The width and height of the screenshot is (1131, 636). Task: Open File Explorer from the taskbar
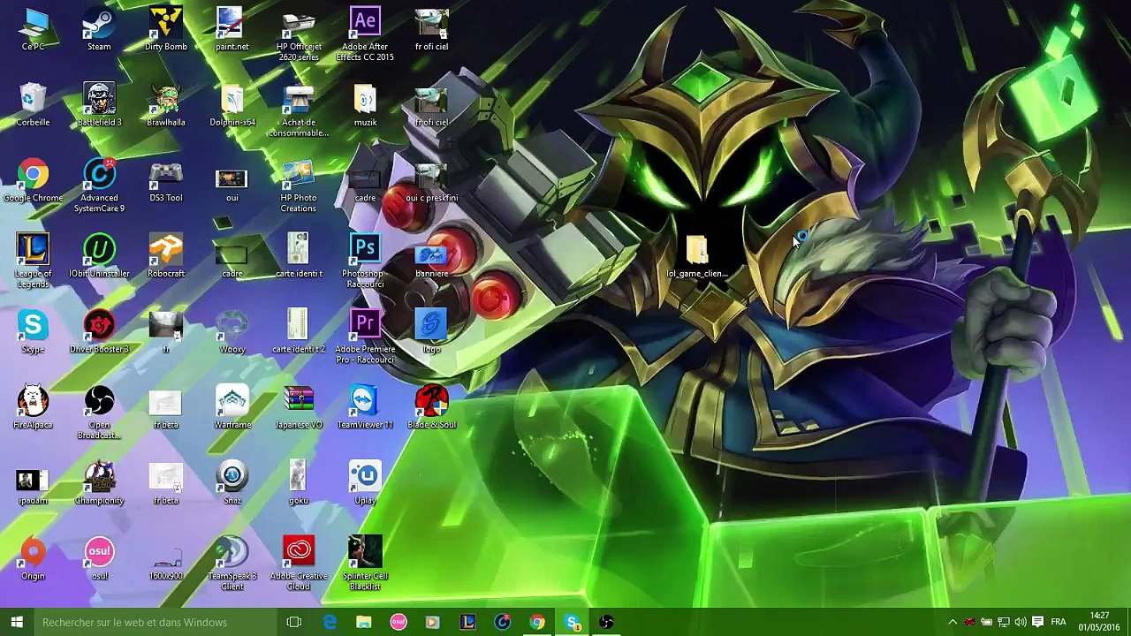(364, 622)
